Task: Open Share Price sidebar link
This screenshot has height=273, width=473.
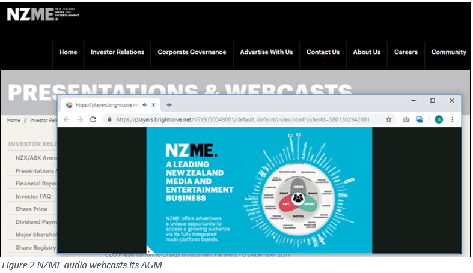Action: click(31, 209)
